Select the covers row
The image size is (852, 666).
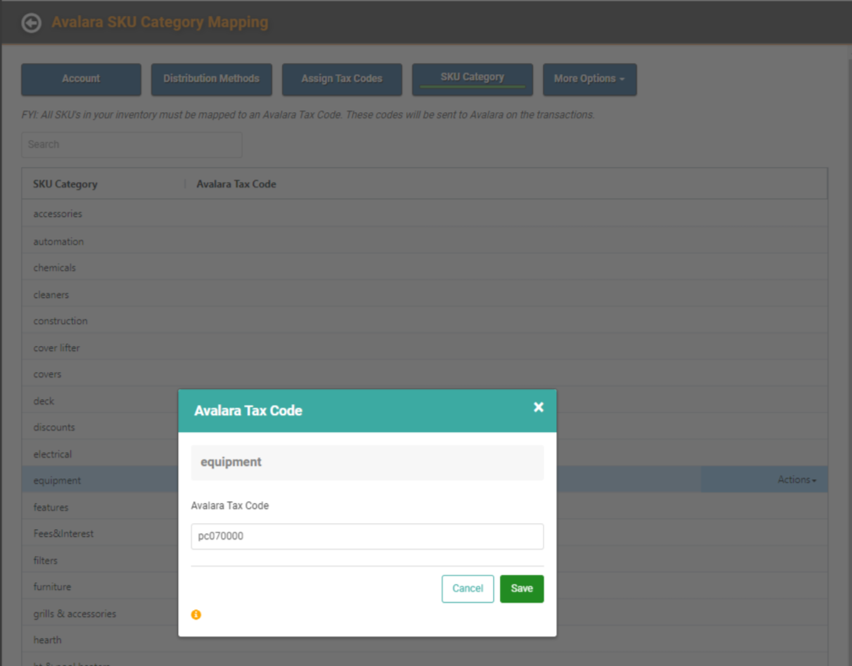(425, 374)
